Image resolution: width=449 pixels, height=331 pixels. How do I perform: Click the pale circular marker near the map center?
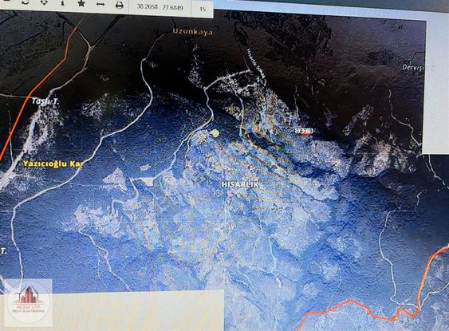click(x=215, y=133)
